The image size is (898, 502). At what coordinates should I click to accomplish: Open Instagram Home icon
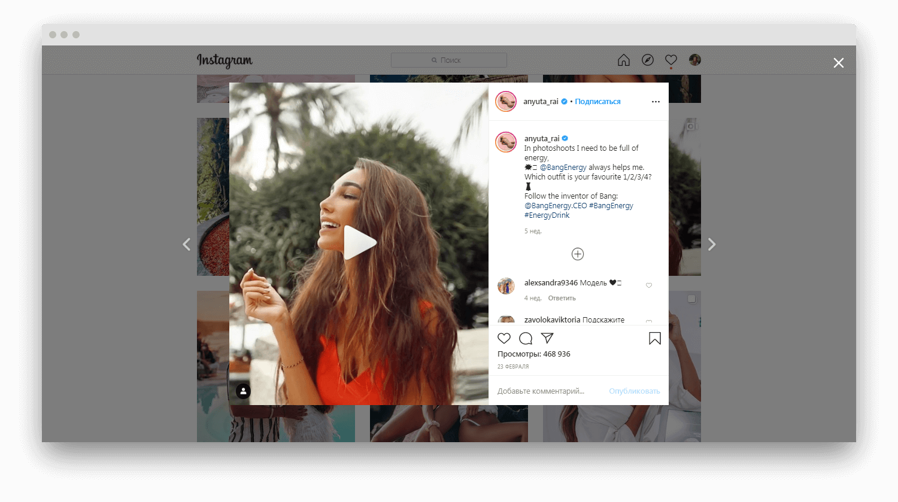click(624, 60)
